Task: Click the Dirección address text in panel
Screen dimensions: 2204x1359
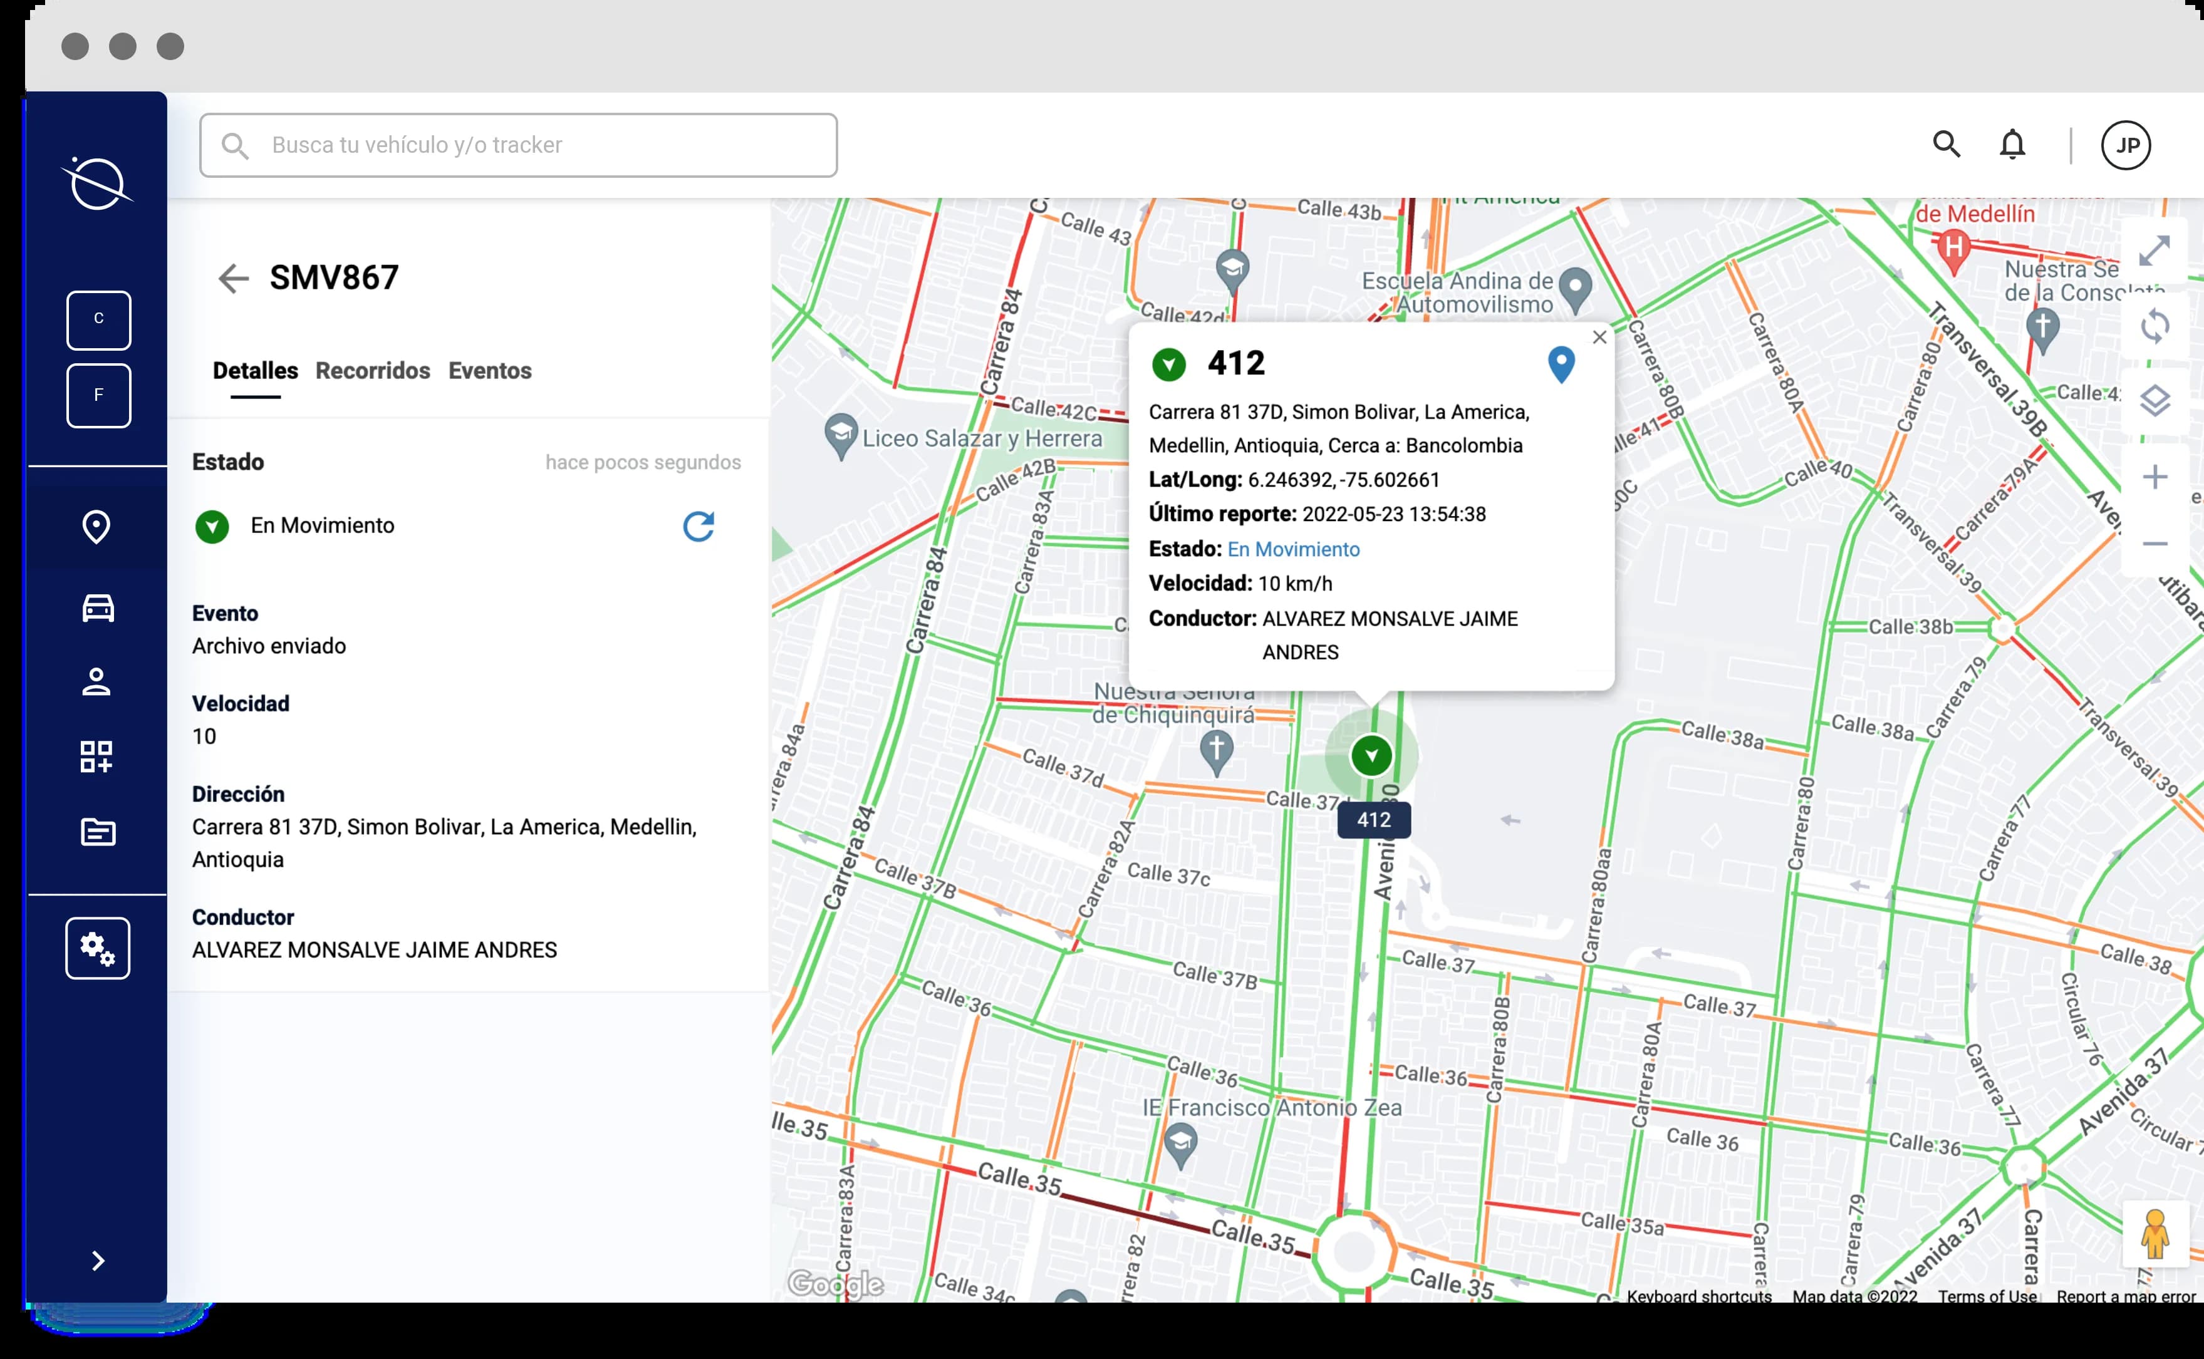Action: 444,843
